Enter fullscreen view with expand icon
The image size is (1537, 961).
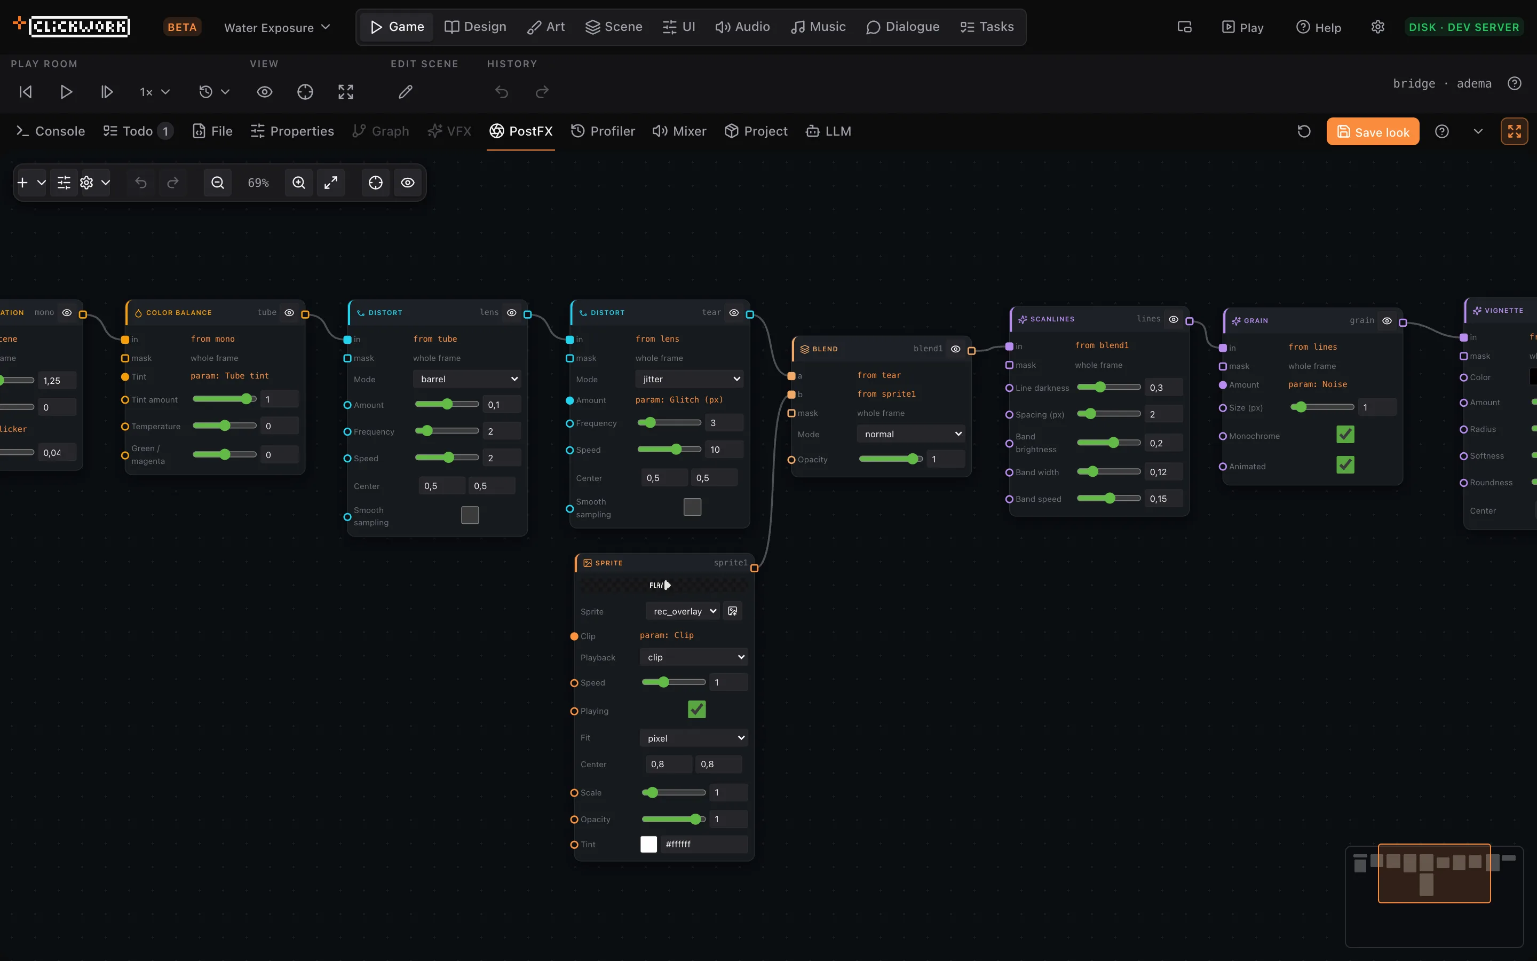click(345, 92)
